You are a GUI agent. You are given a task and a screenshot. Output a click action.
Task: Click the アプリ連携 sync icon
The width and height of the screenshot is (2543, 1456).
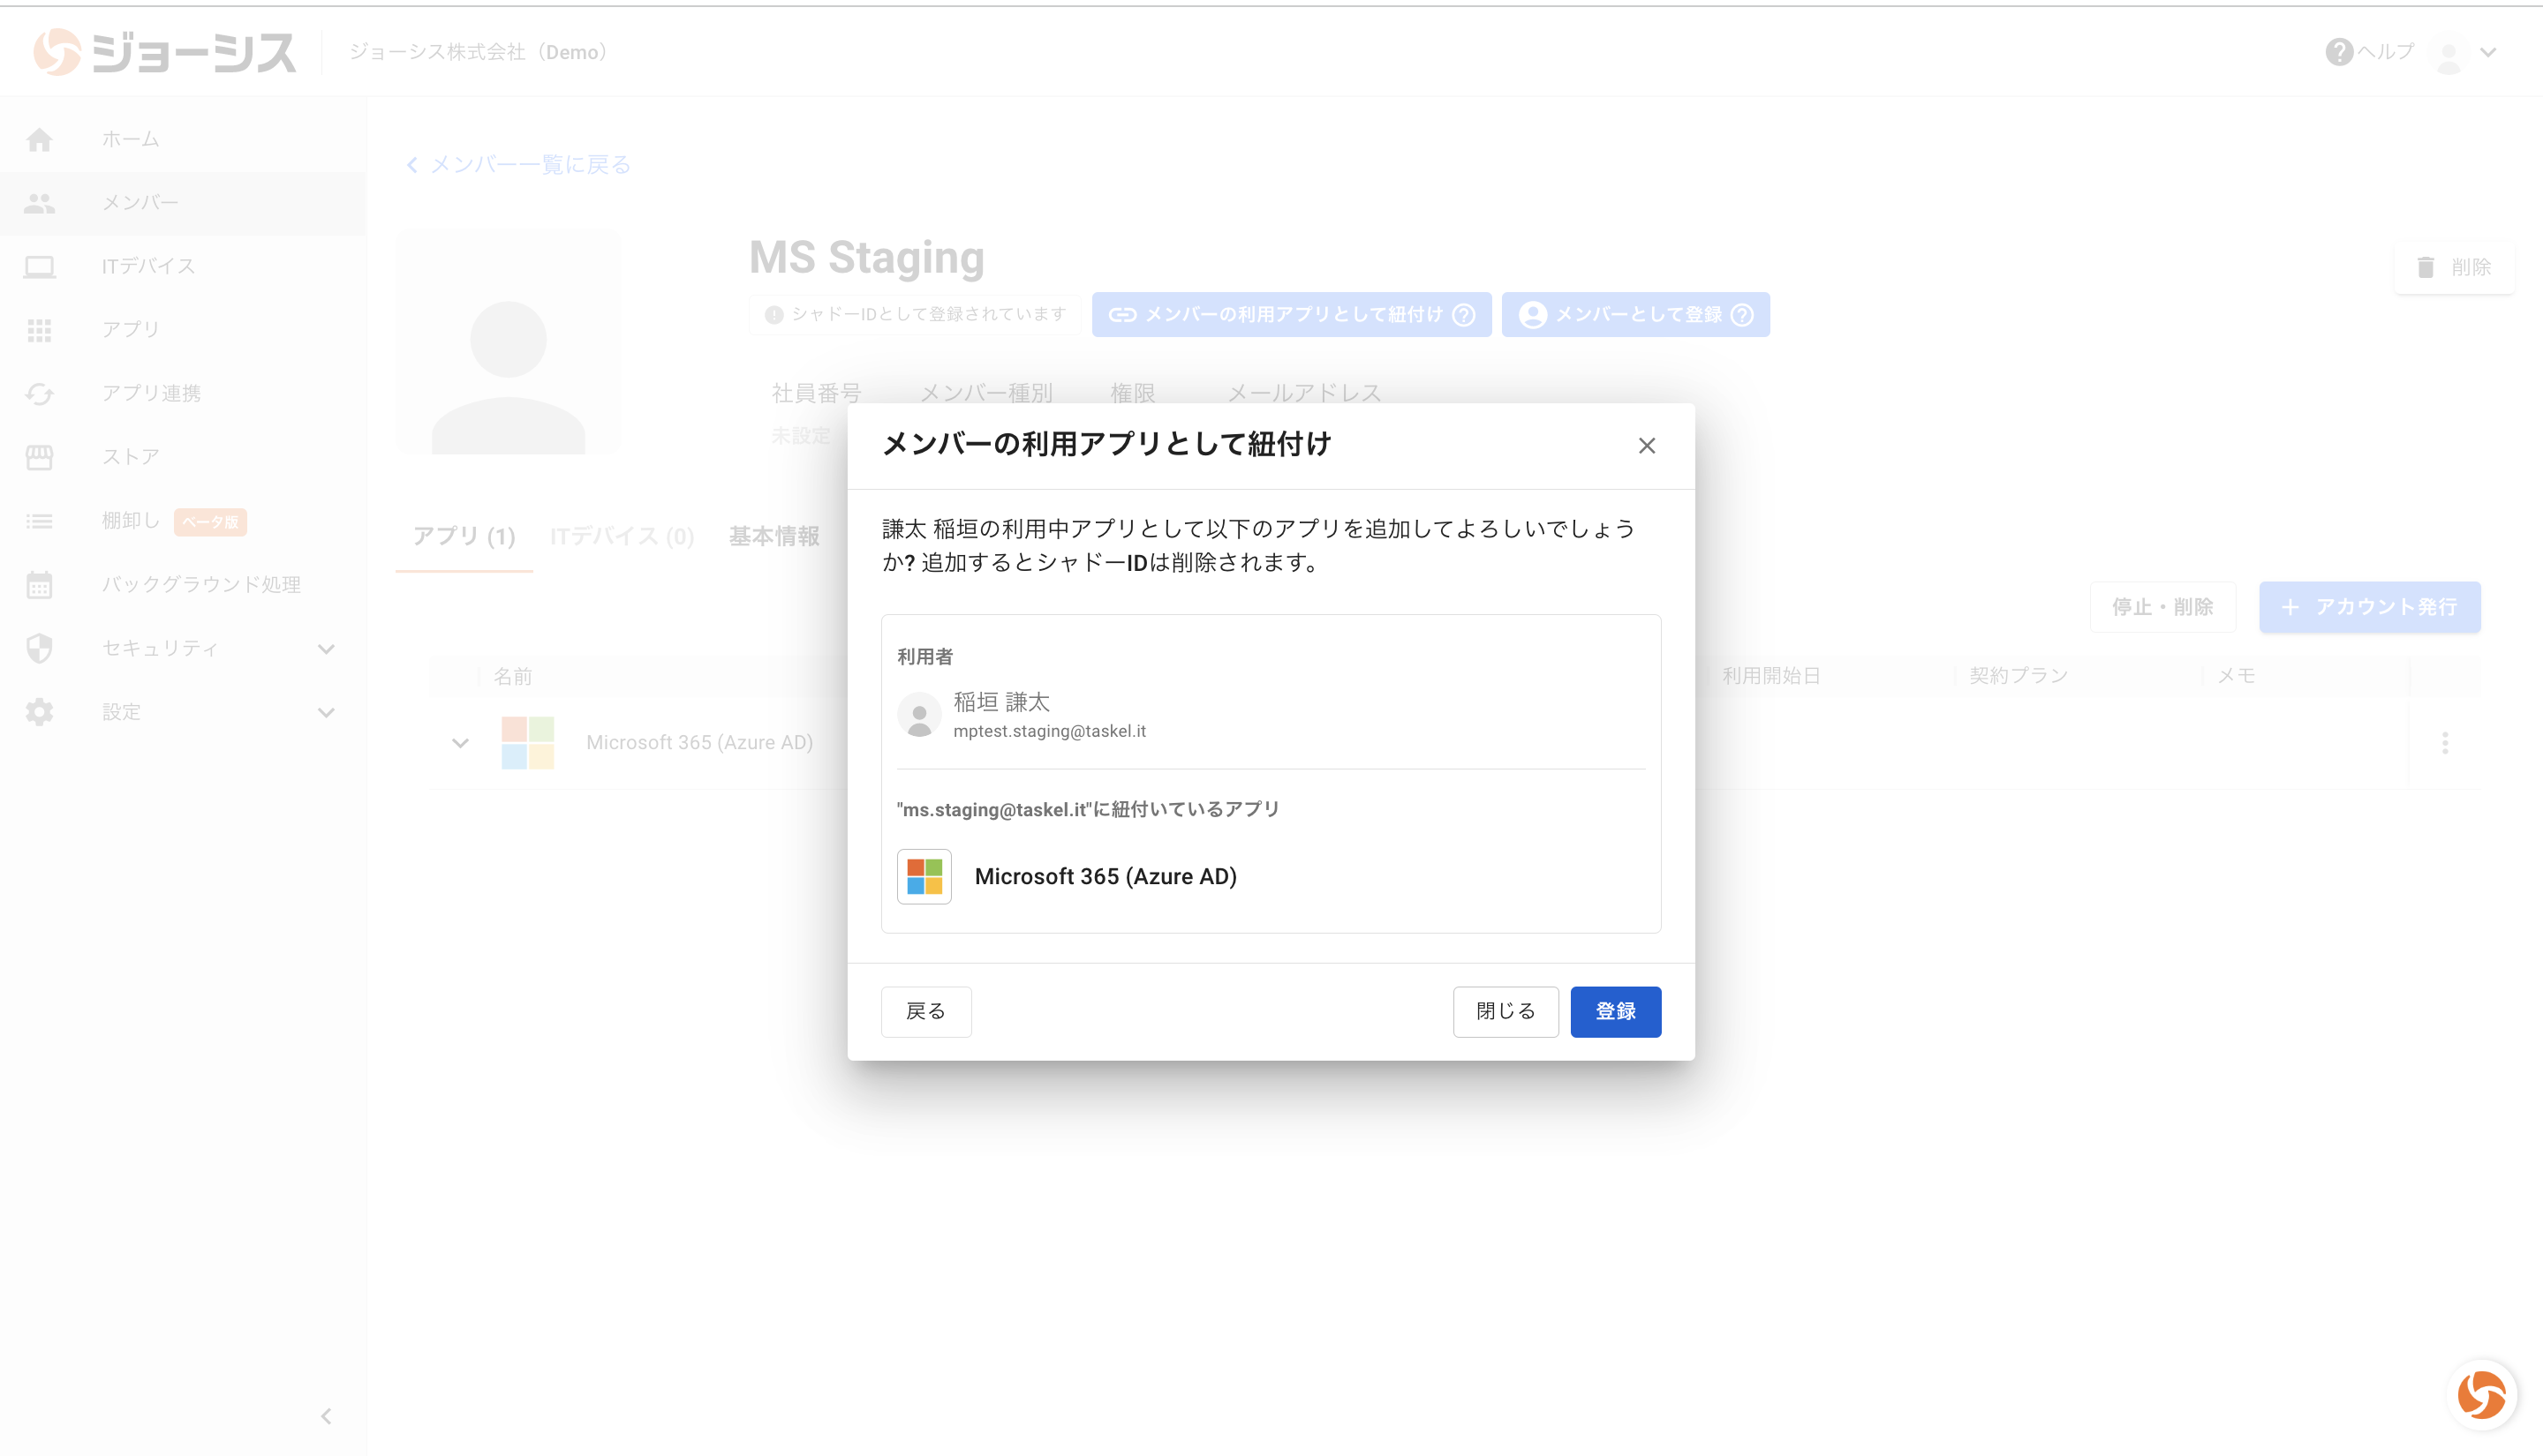tap(40, 393)
